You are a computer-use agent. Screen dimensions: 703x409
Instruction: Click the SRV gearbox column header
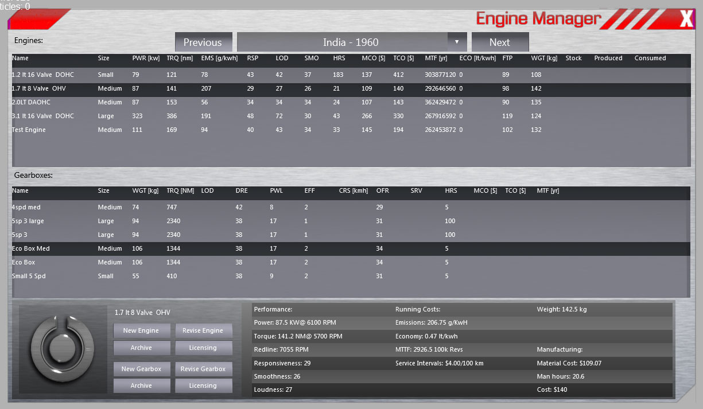coord(416,190)
